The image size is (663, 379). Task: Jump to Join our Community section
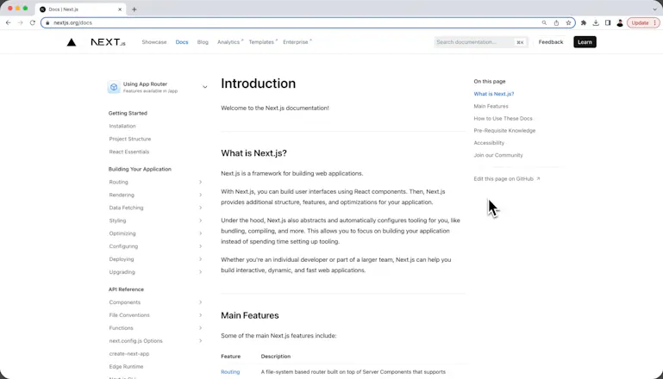point(498,155)
